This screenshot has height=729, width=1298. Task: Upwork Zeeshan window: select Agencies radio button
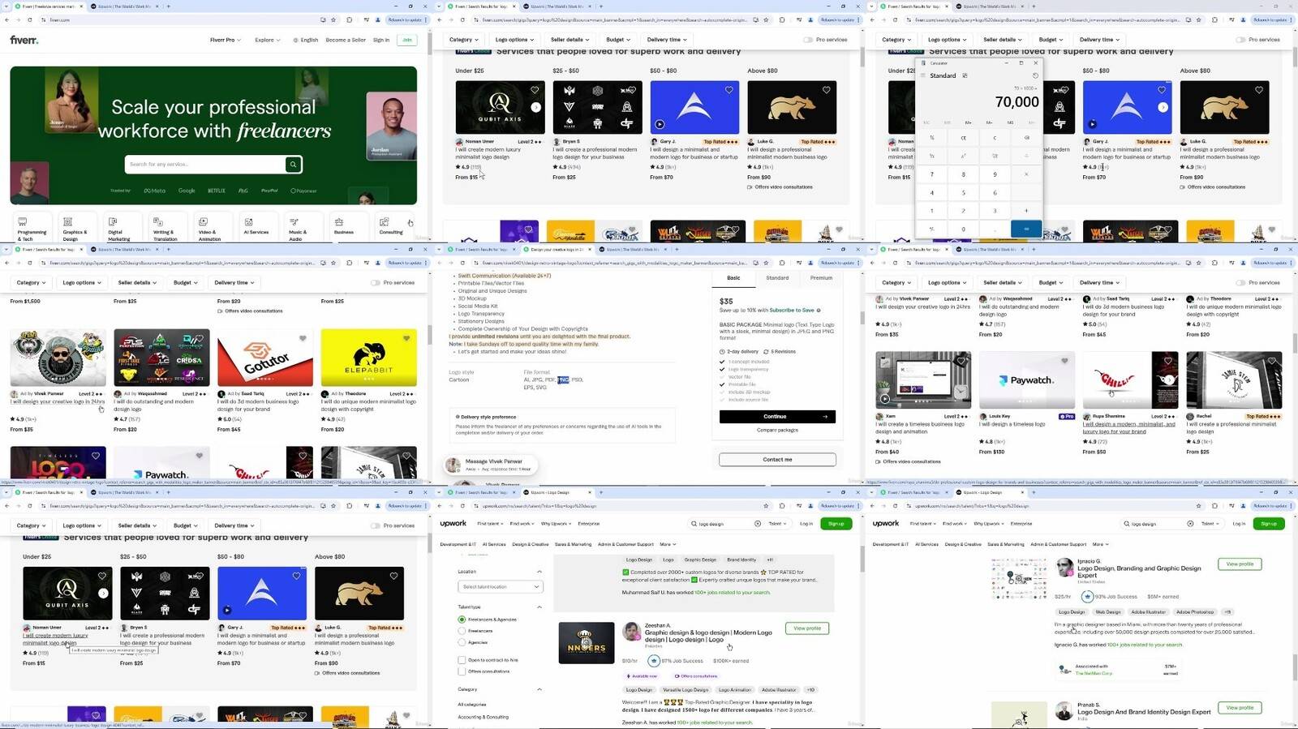(x=462, y=642)
